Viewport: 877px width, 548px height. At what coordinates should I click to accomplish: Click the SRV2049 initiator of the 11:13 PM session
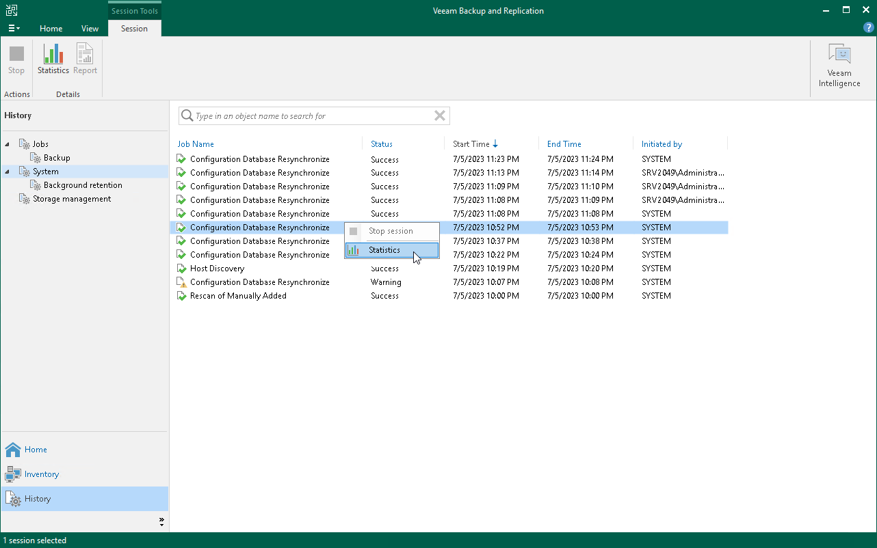click(x=683, y=173)
